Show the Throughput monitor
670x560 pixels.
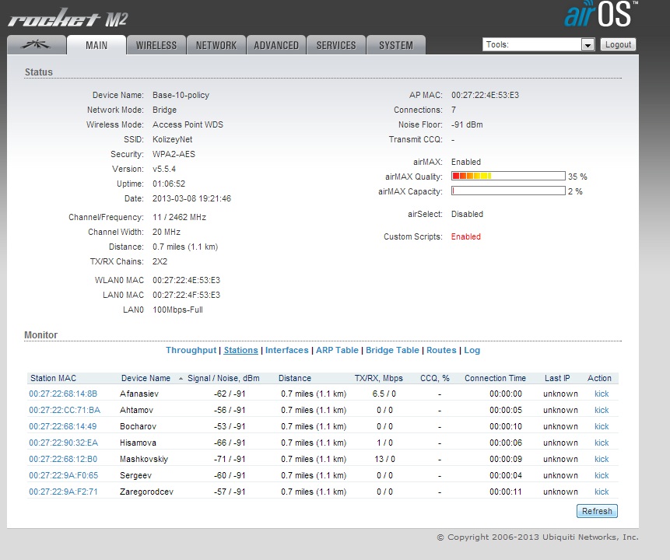click(x=191, y=350)
